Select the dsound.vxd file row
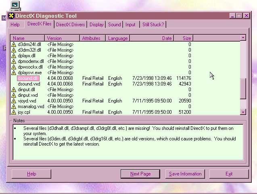 (29, 84)
